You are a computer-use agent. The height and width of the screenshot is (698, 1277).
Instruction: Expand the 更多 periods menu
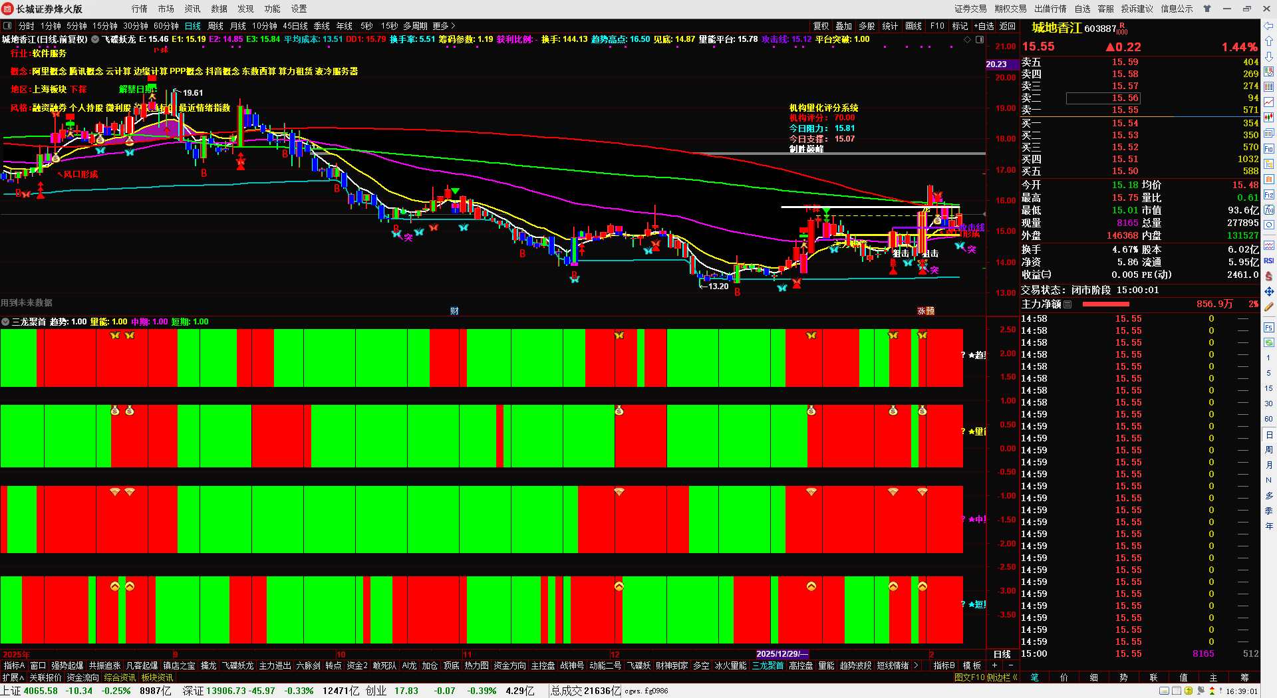point(444,26)
